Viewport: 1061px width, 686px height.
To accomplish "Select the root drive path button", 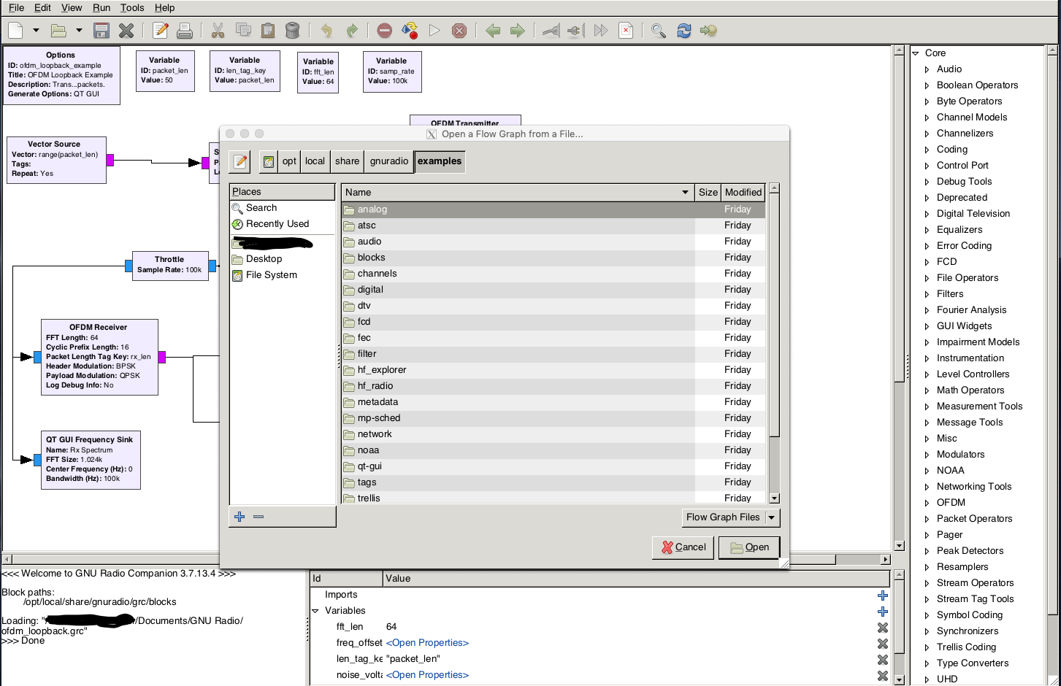I will pos(269,161).
